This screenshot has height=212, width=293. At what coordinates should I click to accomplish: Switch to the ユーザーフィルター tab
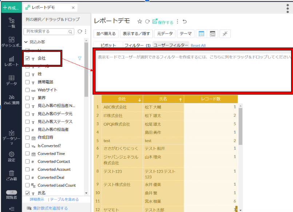tap(171, 45)
